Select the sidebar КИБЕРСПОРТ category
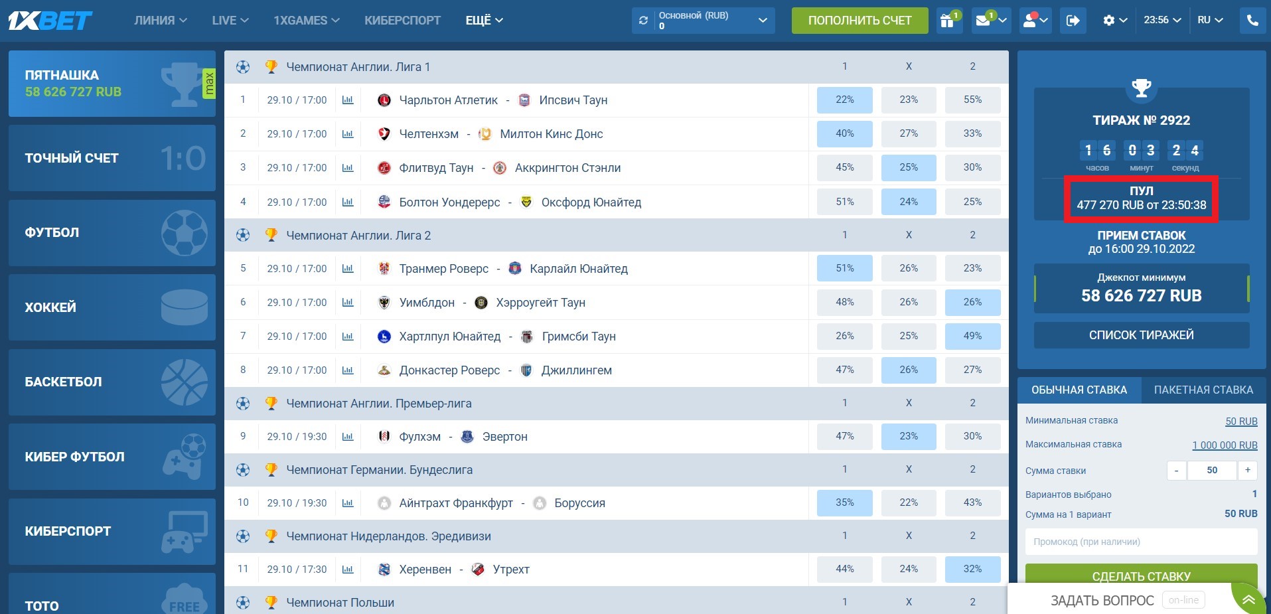 (x=112, y=532)
